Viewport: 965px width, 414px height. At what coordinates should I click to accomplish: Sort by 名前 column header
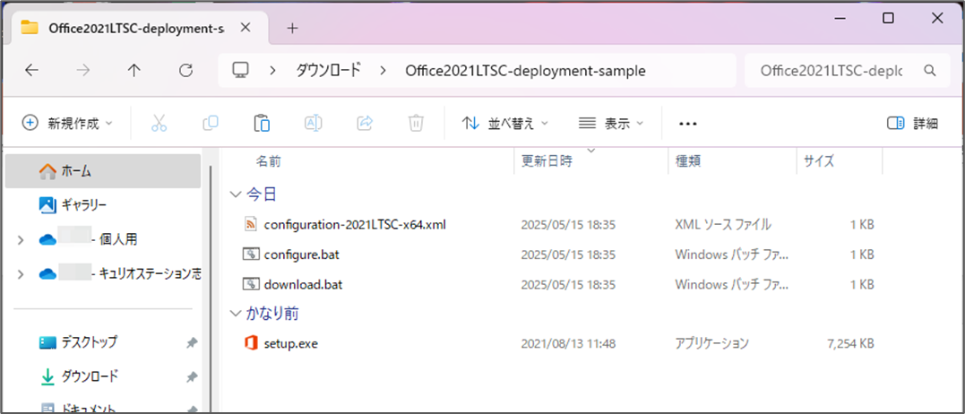[268, 162]
